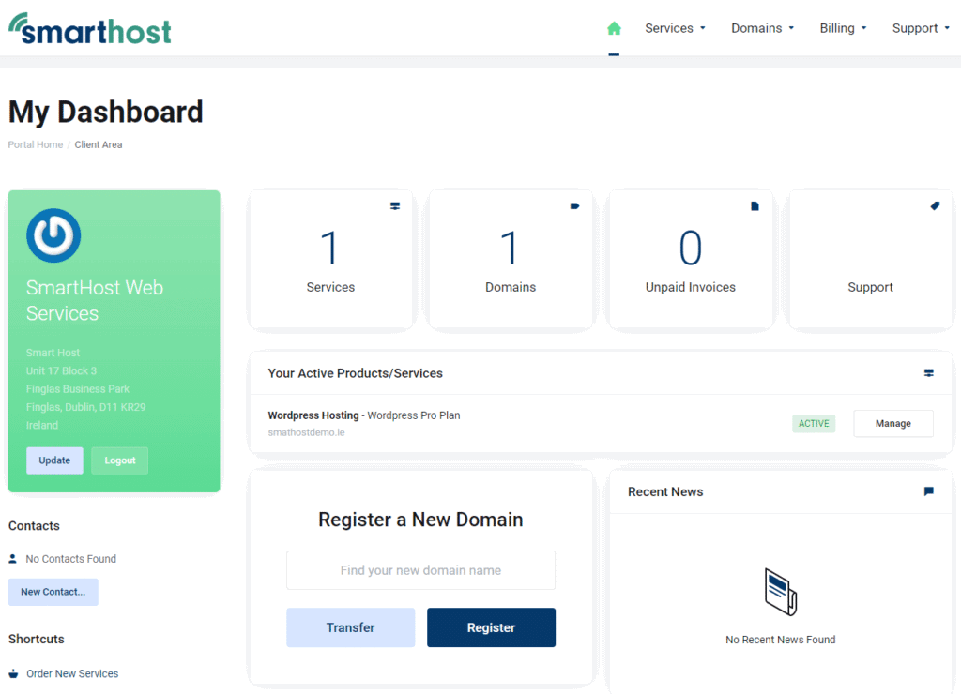Click the Contacts sidebar heading

click(x=35, y=525)
